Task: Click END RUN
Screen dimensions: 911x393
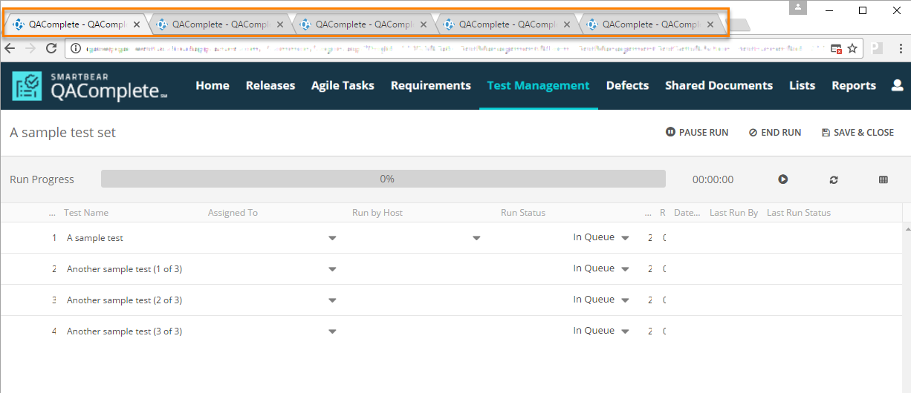Action: (775, 133)
